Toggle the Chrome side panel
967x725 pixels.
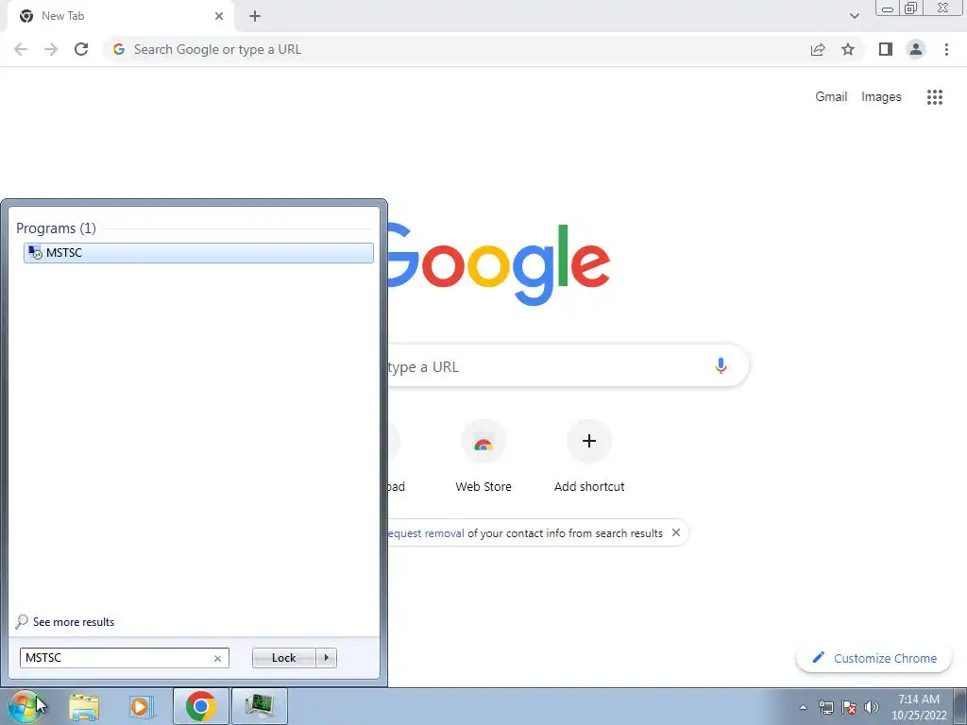coord(886,49)
